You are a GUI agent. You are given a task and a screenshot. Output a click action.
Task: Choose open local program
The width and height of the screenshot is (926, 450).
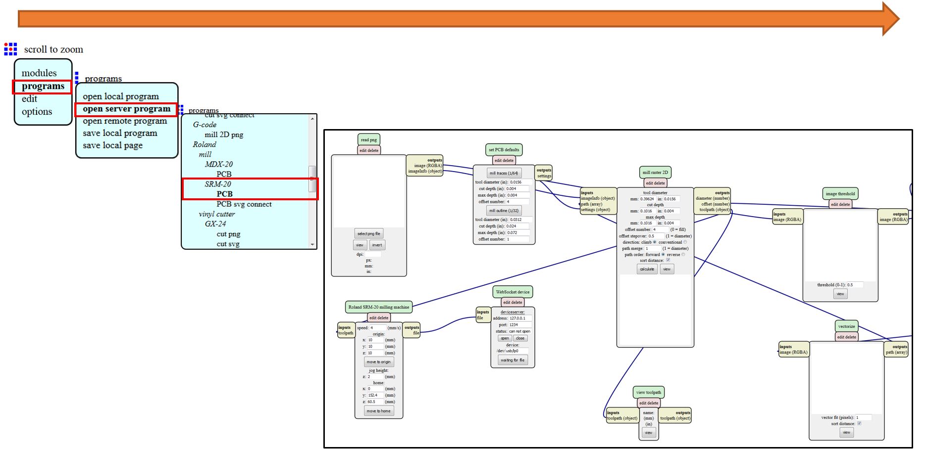pos(121,96)
